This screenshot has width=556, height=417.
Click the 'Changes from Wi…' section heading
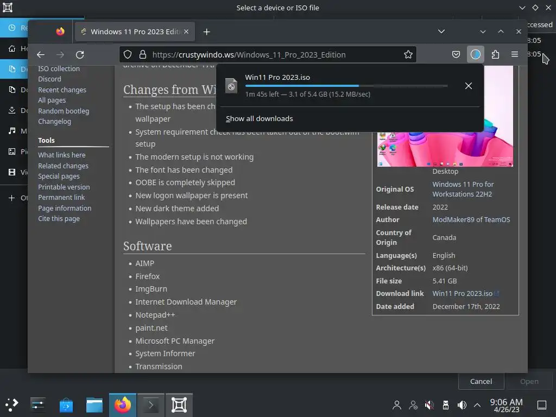pos(169,90)
